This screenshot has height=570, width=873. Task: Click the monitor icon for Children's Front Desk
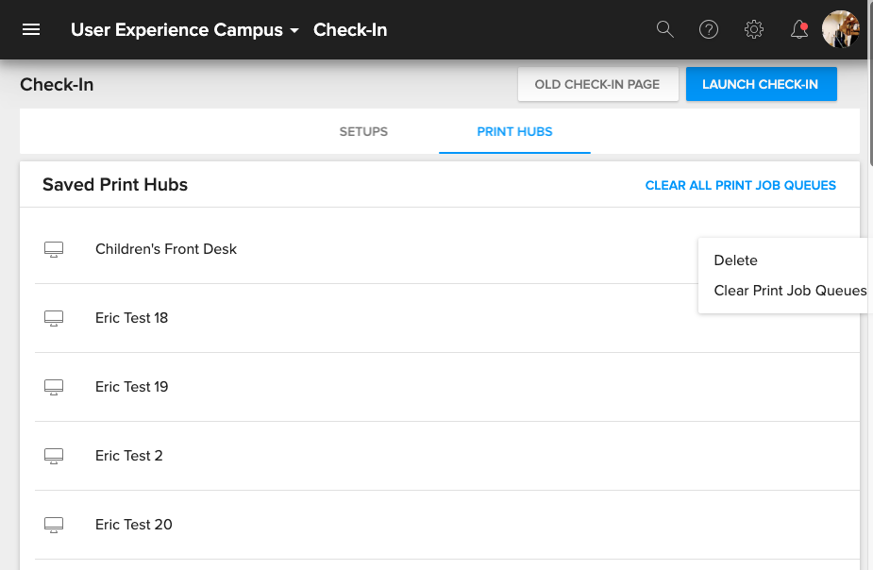54,249
